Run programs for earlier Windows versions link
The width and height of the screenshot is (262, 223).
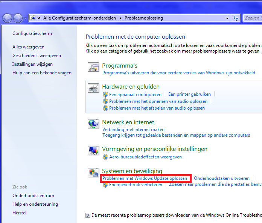point(179,73)
